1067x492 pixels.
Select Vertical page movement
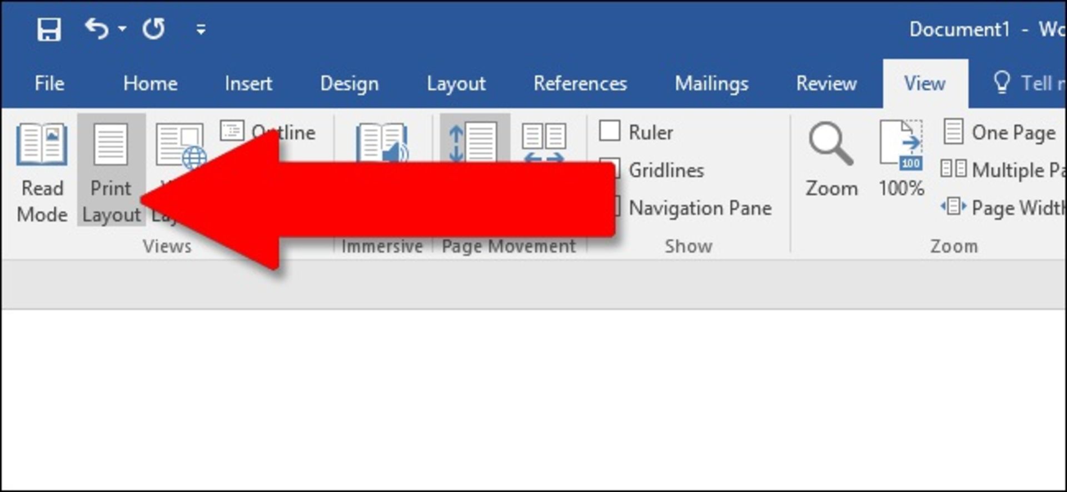point(474,140)
